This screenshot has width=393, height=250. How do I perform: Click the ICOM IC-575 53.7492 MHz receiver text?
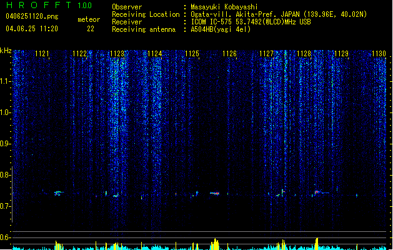pos(251,22)
